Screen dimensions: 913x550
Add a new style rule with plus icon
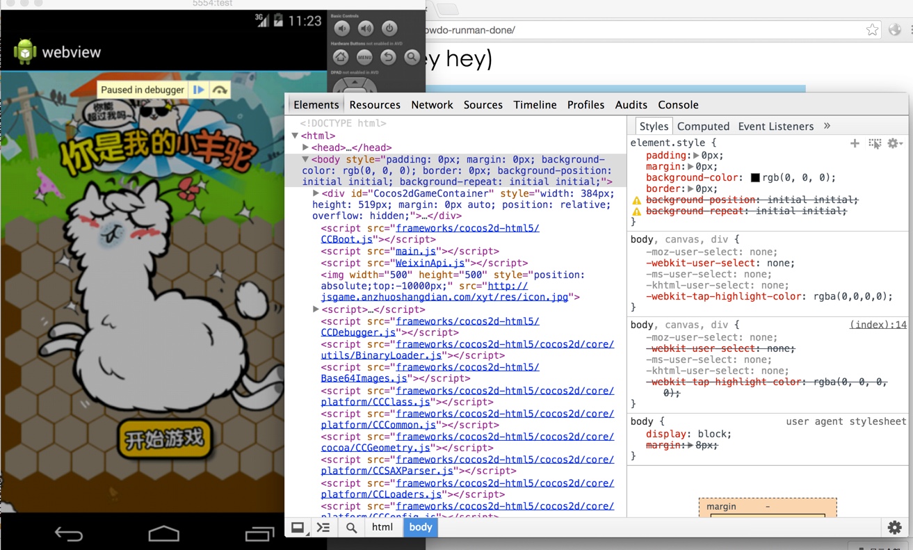(x=855, y=143)
